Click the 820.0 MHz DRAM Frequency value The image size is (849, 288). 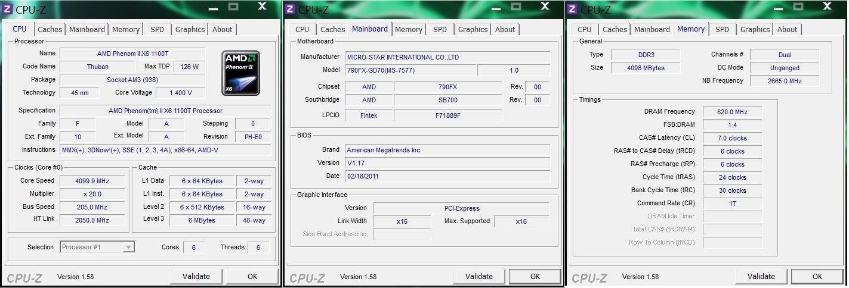click(732, 112)
